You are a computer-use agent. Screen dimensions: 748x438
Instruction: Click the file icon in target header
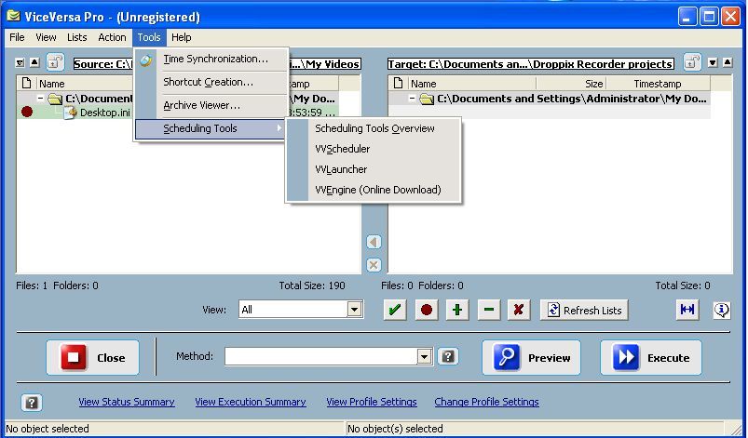[398, 84]
